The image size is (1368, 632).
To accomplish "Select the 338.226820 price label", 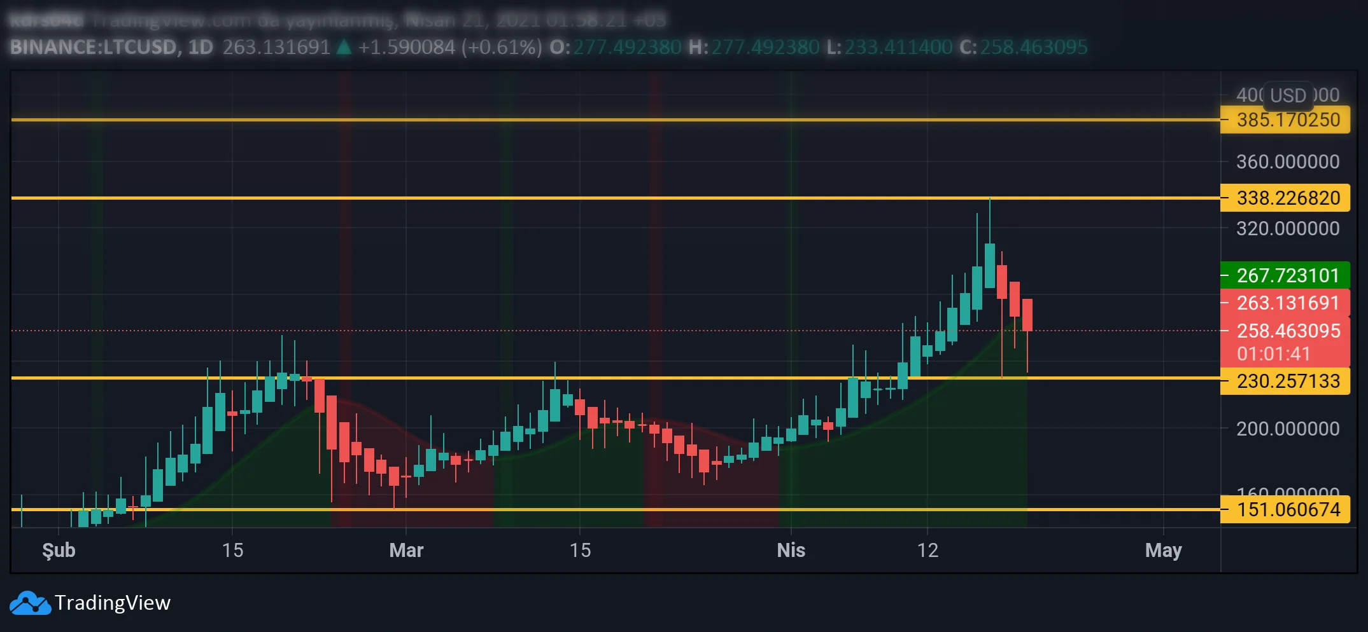I will click(1285, 198).
